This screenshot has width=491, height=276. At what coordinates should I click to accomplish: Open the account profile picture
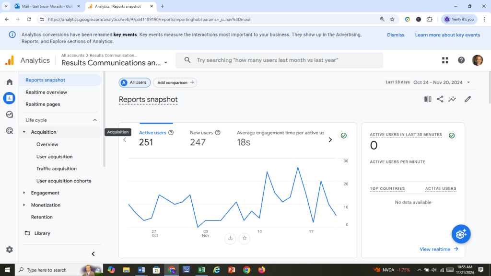(x=477, y=60)
